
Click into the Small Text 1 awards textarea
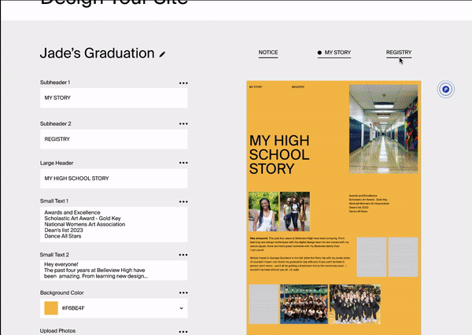[x=114, y=224]
